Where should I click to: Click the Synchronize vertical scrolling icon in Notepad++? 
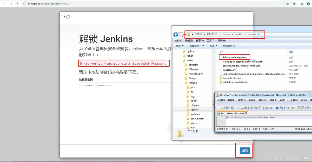tap(298, 108)
